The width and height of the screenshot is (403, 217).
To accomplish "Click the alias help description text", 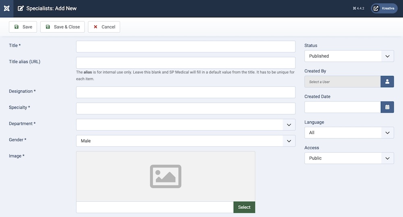I will [x=185, y=76].
